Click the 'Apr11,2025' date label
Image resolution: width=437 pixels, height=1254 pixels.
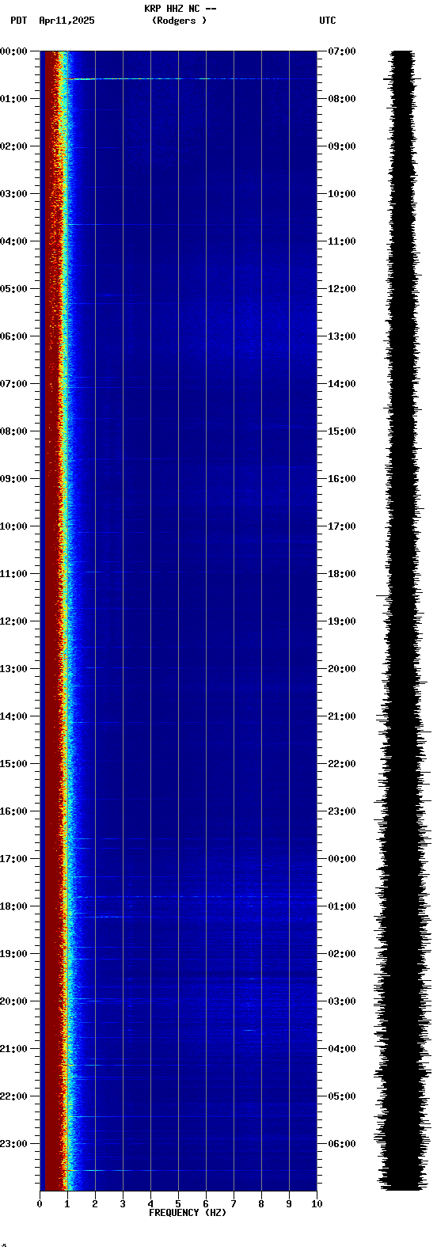click(66, 21)
